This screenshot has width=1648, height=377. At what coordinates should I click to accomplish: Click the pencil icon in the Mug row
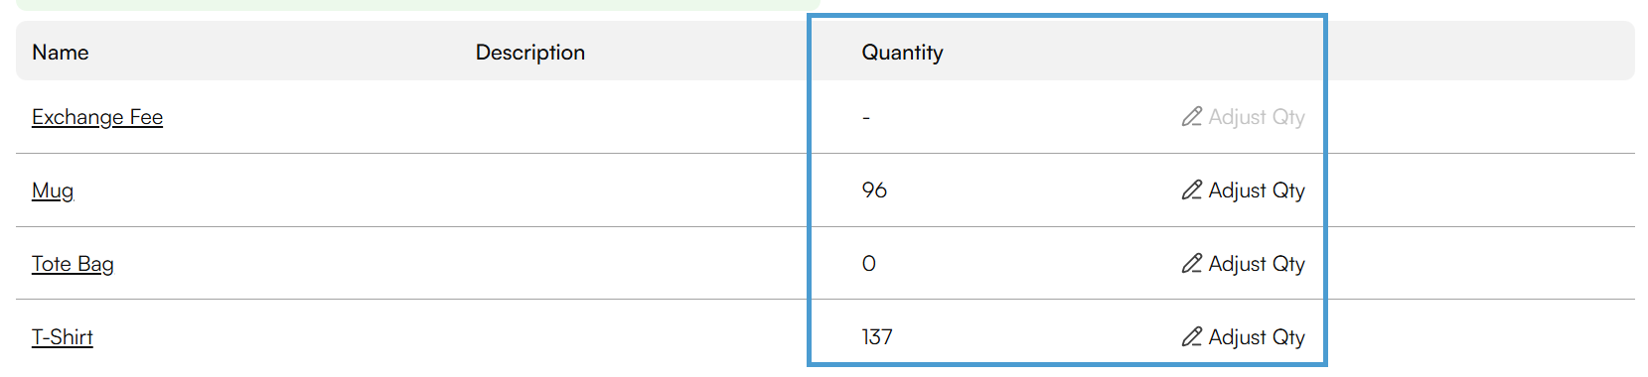pyautogui.click(x=1192, y=190)
